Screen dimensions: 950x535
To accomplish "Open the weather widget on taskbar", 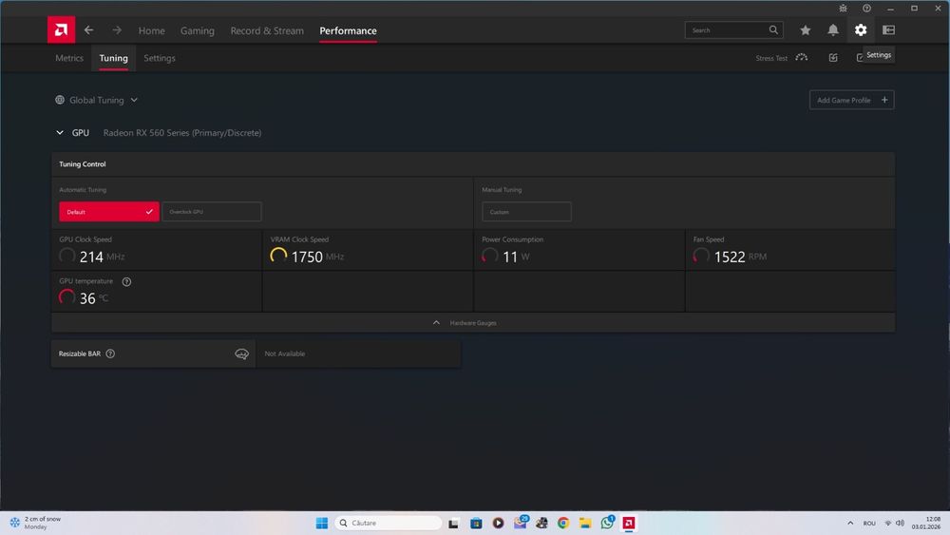I will tap(35, 523).
